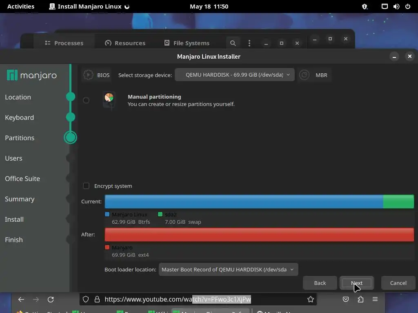Switch to Processes tab in System Monitor
Viewport: 418px width, 313px height.
click(x=64, y=43)
